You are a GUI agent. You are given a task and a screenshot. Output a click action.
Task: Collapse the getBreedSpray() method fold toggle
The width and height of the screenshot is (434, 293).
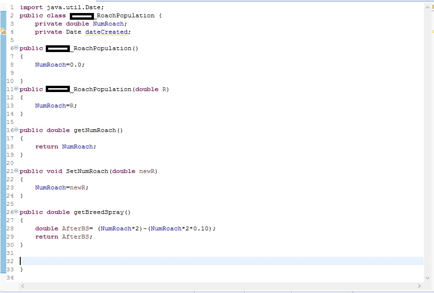[16, 212]
